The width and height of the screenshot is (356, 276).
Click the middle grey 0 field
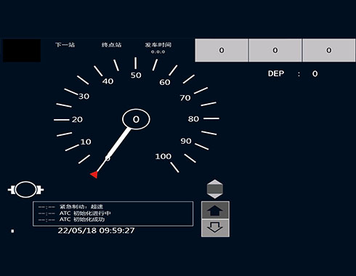(275, 50)
